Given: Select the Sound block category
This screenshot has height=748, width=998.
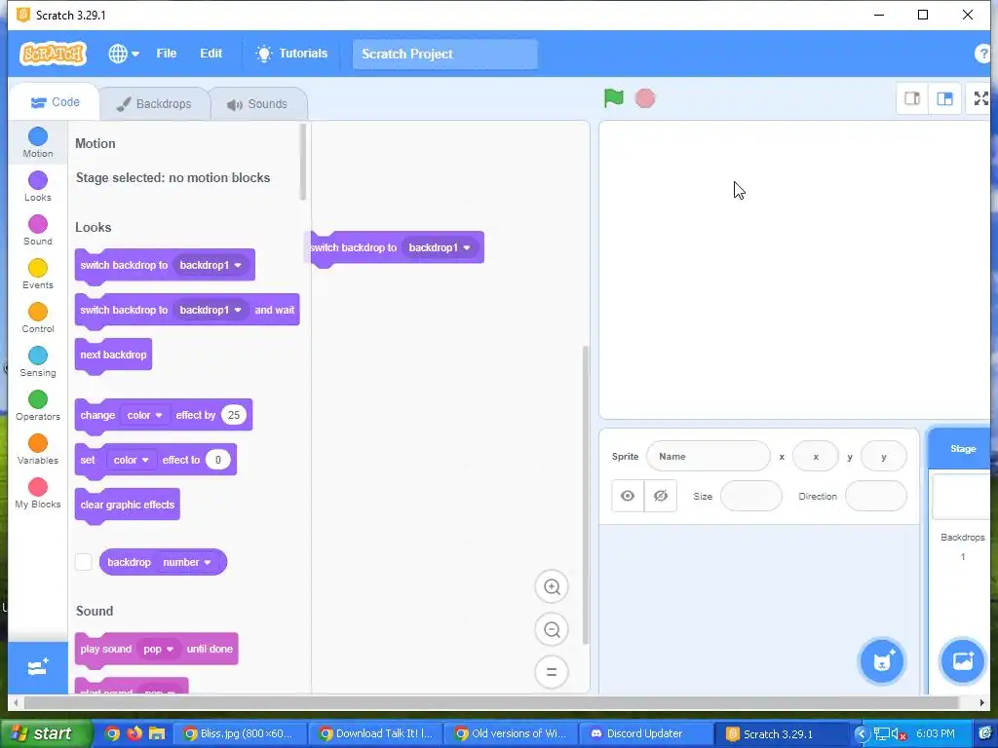Looking at the screenshot, I should [x=38, y=230].
